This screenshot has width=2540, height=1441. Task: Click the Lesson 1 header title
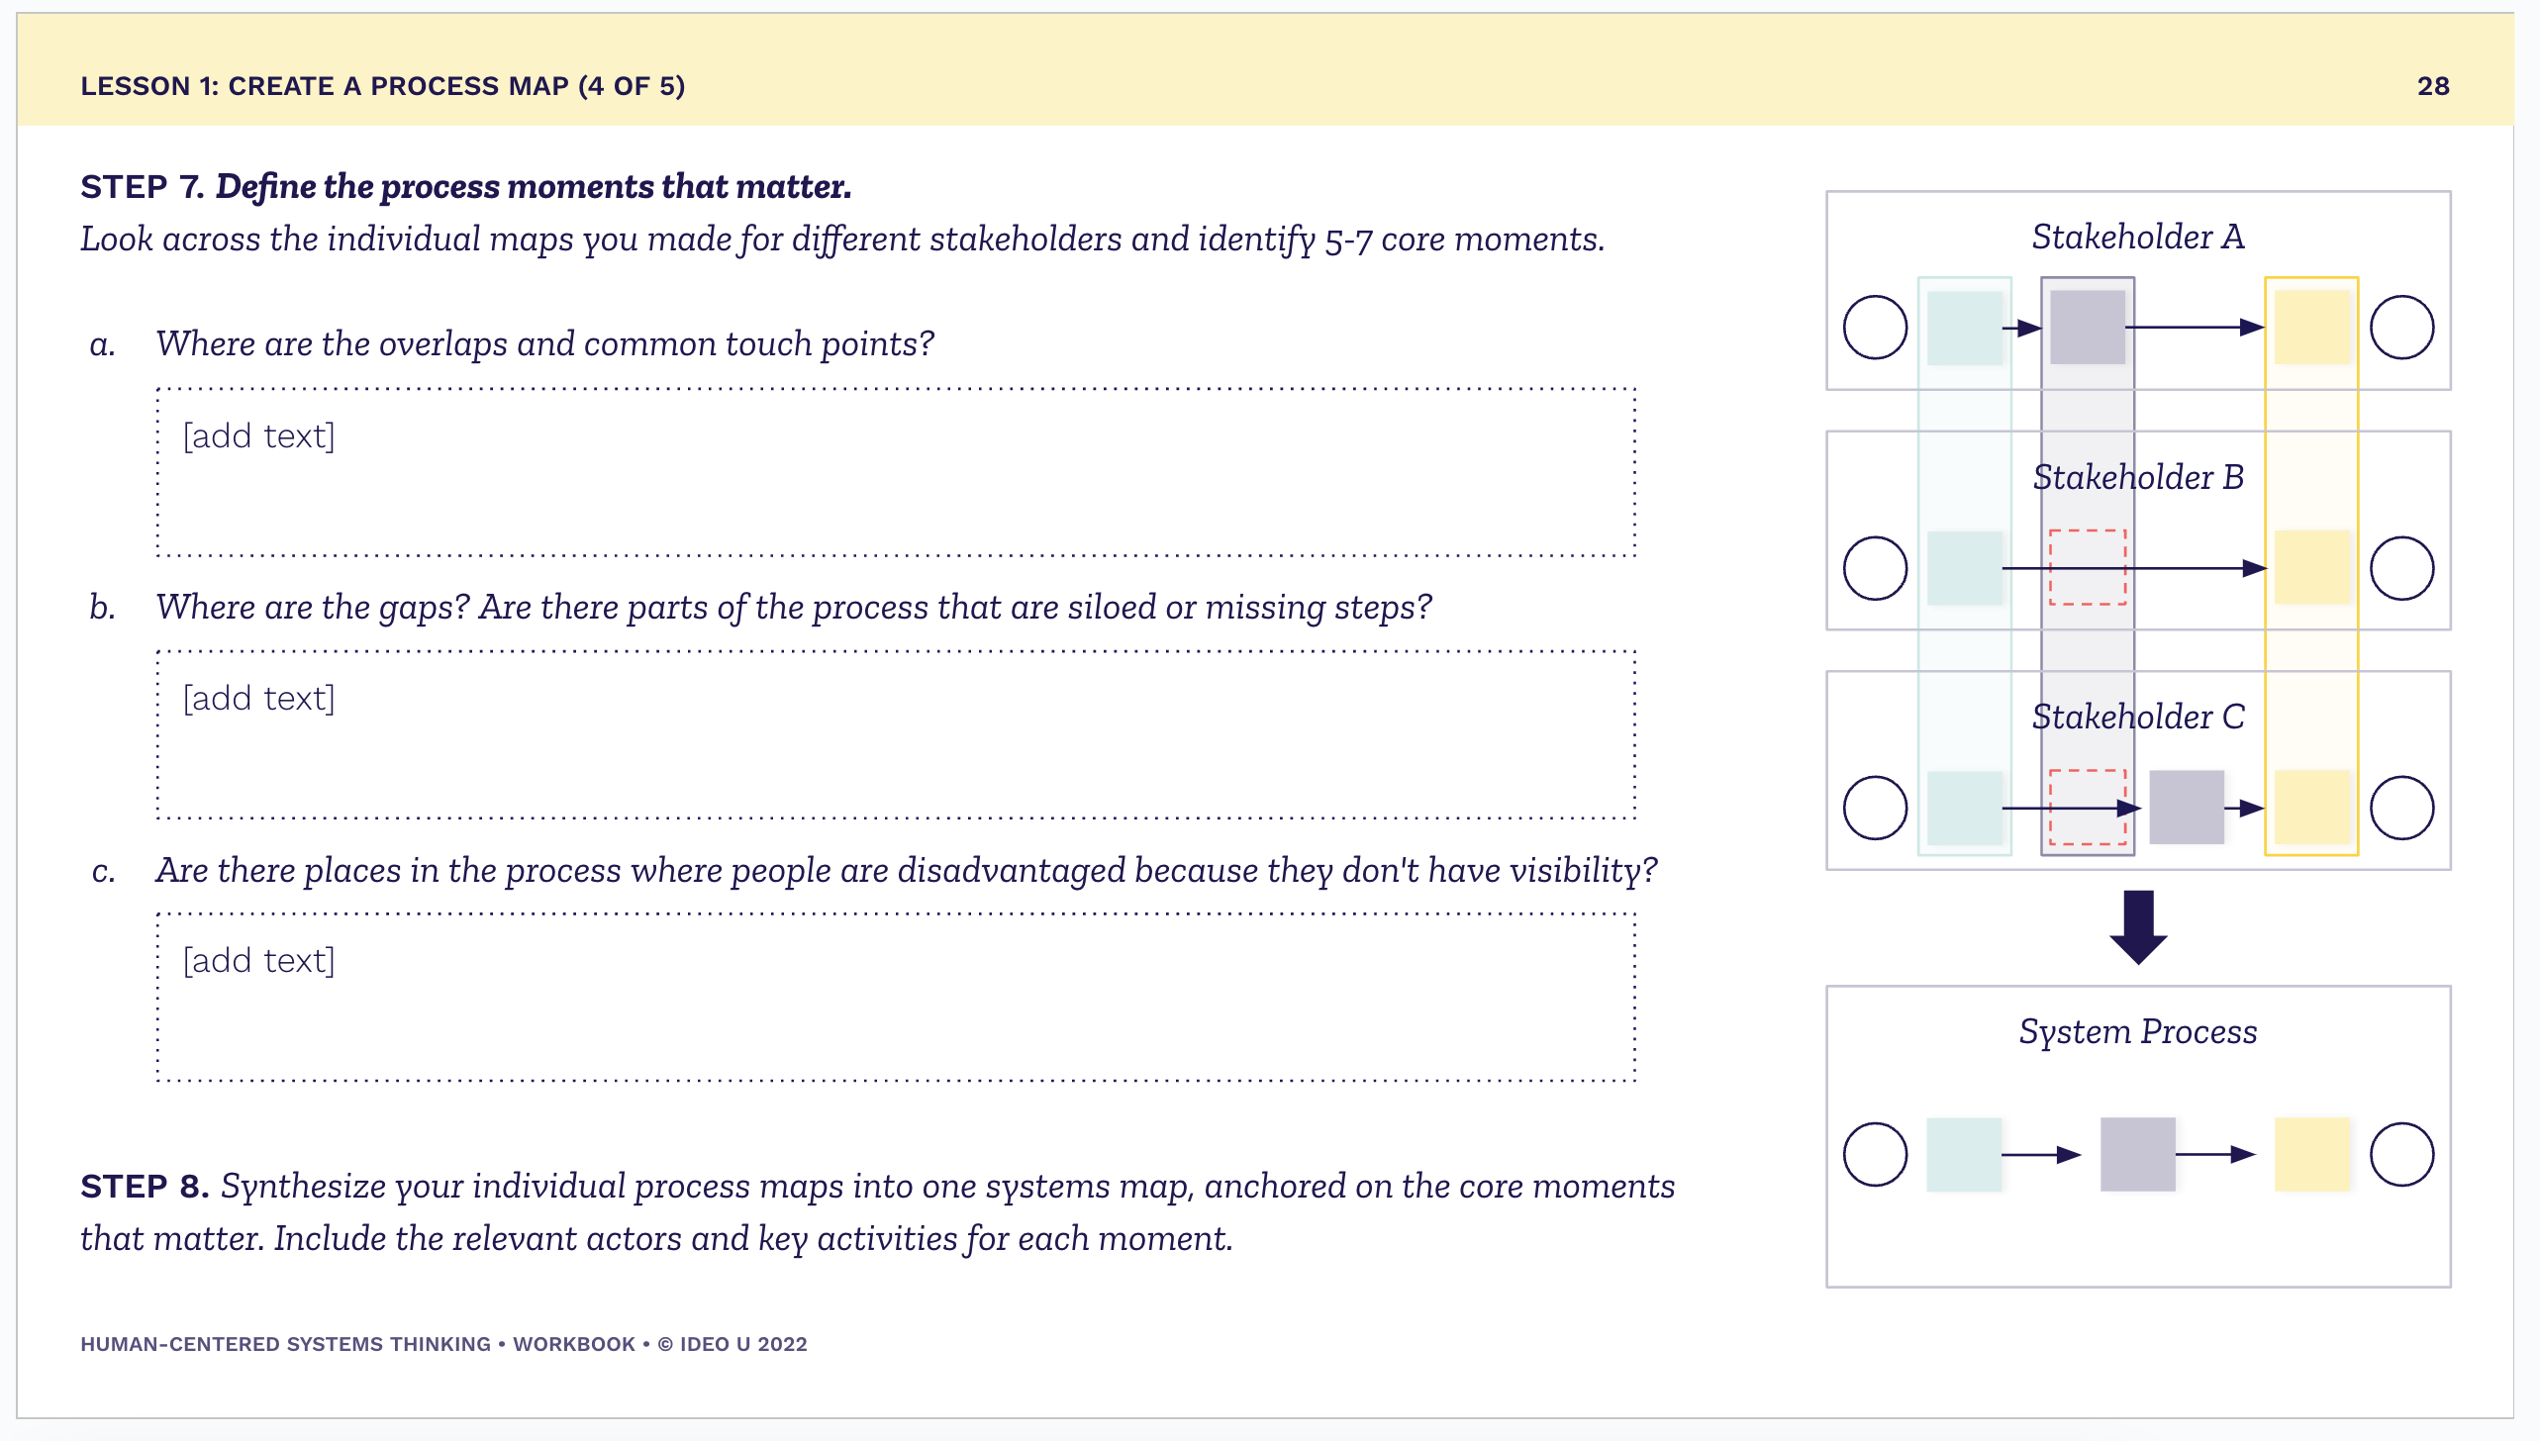(x=382, y=86)
